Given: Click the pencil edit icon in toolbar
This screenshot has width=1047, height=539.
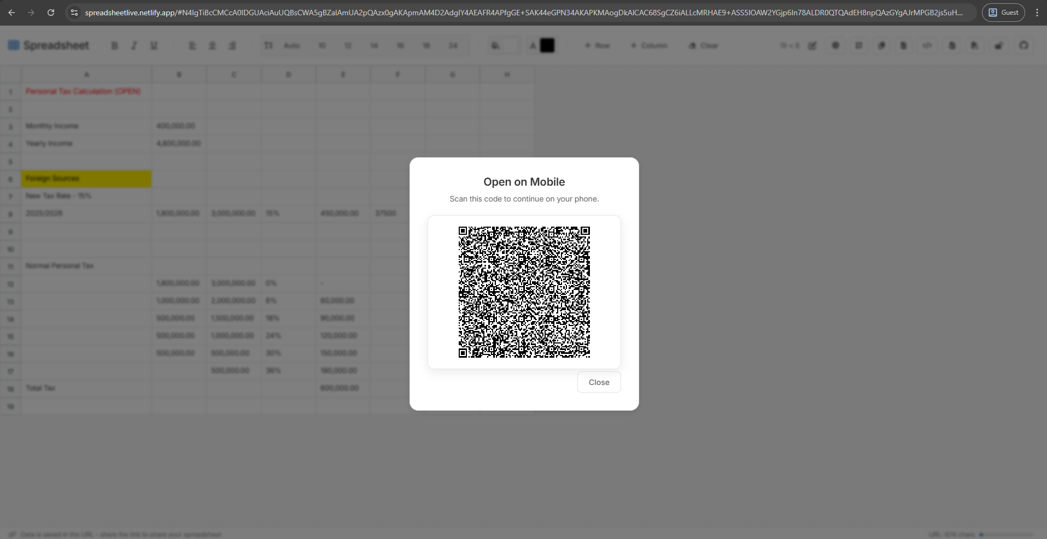Looking at the screenshot, I should [x=812, y=46].
